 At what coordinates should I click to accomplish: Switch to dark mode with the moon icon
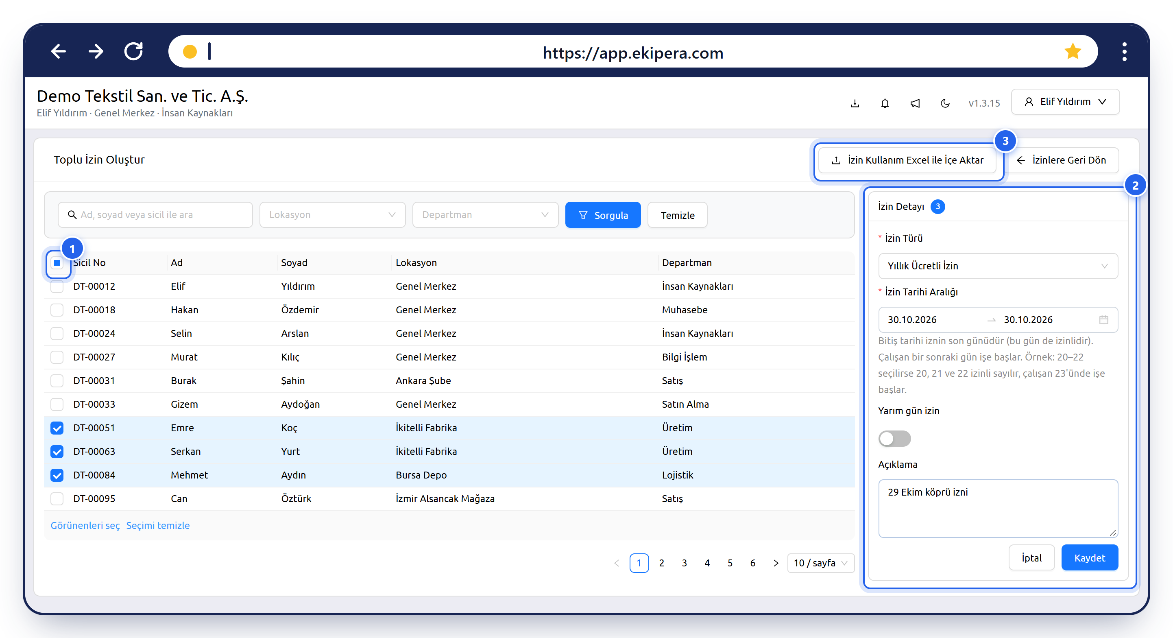point(945,103)
